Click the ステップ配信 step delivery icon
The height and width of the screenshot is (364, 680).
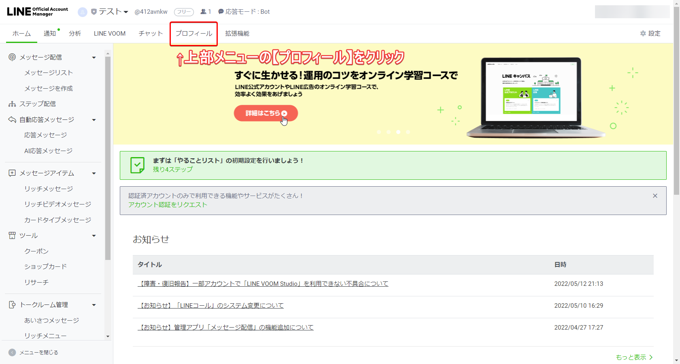coord(12,104)
